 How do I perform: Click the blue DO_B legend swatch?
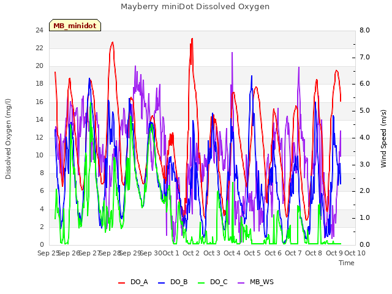(162, 283)
